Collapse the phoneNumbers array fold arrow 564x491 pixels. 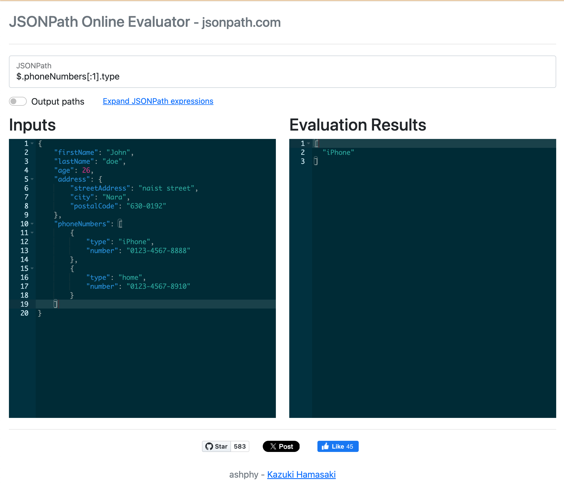pyautogui.click(x=32, y=224)
